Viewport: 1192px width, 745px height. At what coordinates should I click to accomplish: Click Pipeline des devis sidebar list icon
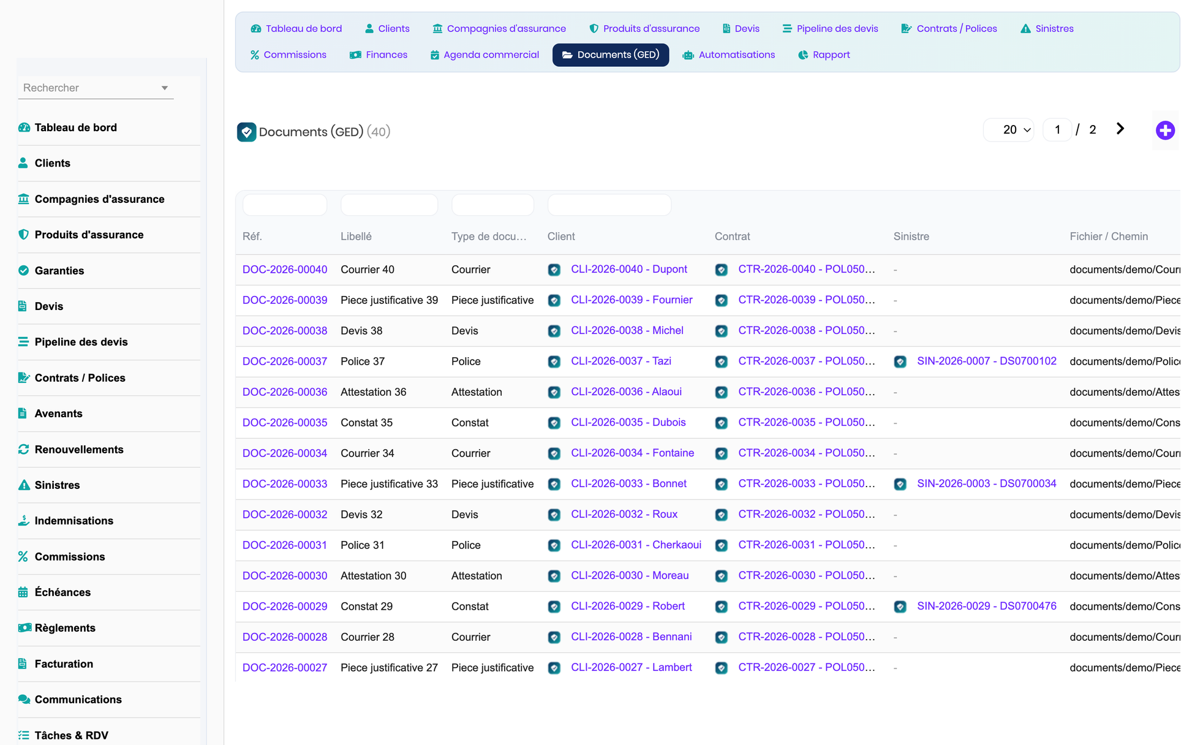point(23,342)
